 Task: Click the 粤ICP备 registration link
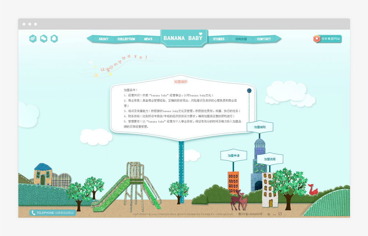click(x=250, y=214)
